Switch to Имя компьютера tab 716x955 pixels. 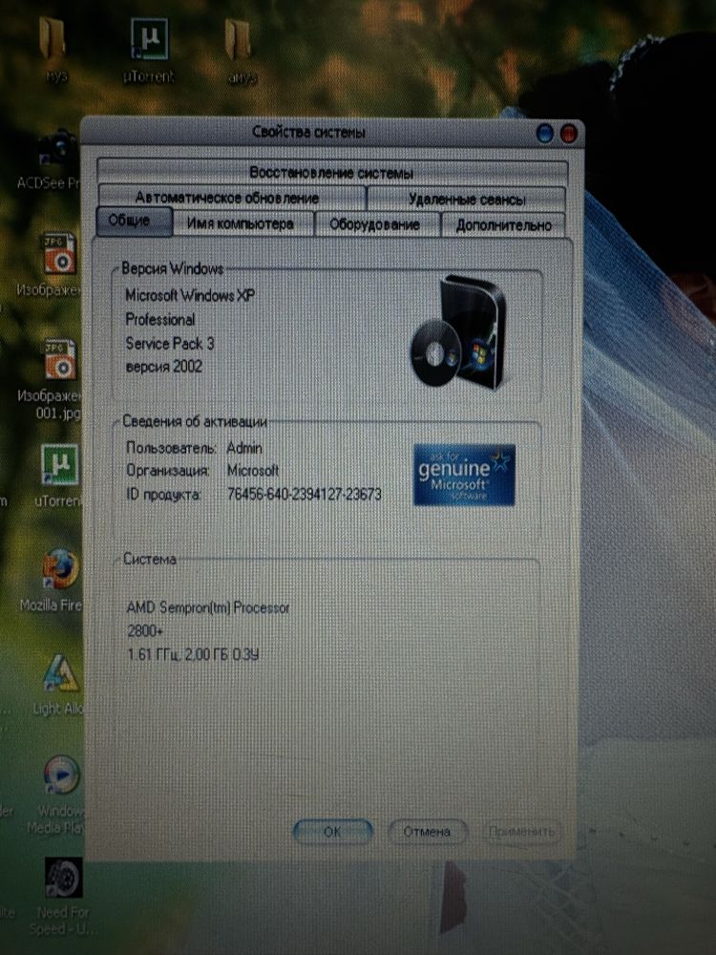[x=242, y=223]
